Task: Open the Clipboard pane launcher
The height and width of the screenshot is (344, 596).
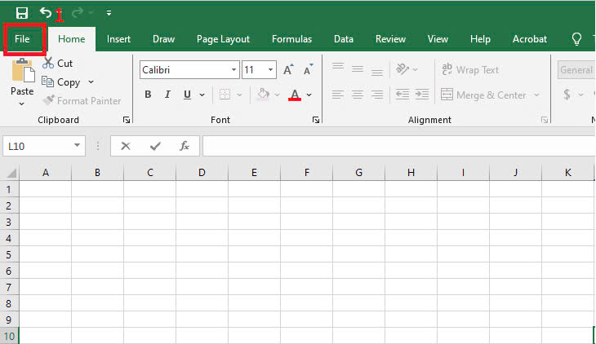Action: (127, 120)
